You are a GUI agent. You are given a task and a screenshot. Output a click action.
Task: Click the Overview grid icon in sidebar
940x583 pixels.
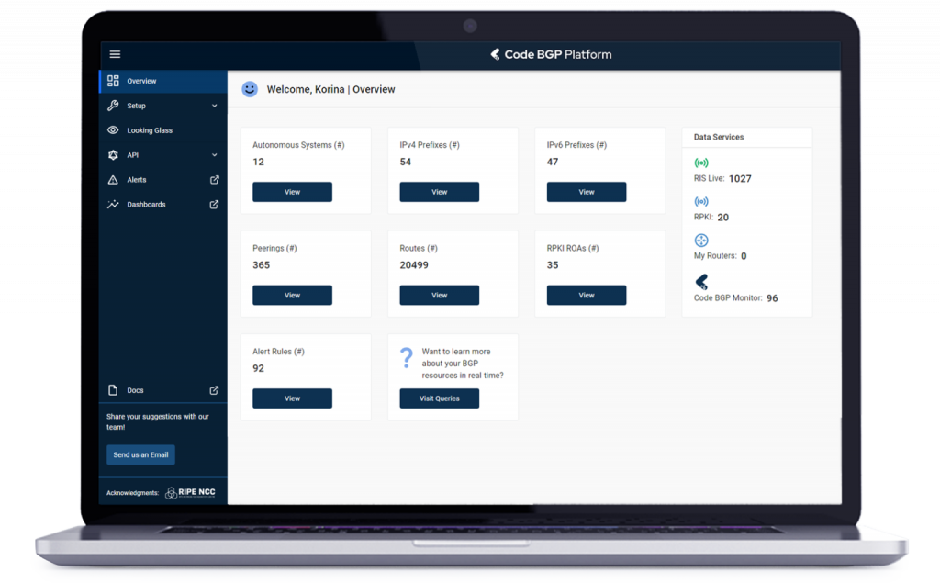(113, 81)
